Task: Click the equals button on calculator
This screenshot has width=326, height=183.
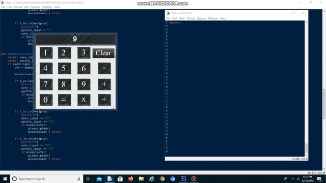Action: [64, 100]
